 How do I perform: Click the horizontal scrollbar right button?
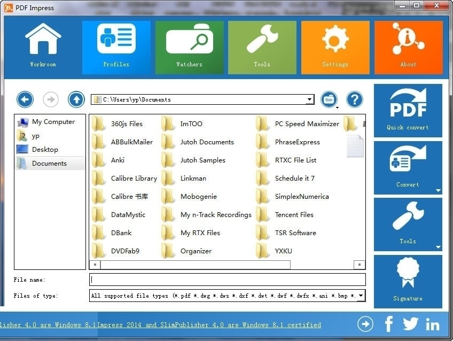pyautogui.click(x=360, y=265)
